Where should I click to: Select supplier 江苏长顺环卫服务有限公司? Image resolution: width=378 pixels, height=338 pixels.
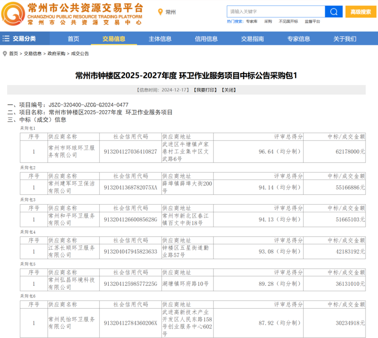(x=71, y=251)
